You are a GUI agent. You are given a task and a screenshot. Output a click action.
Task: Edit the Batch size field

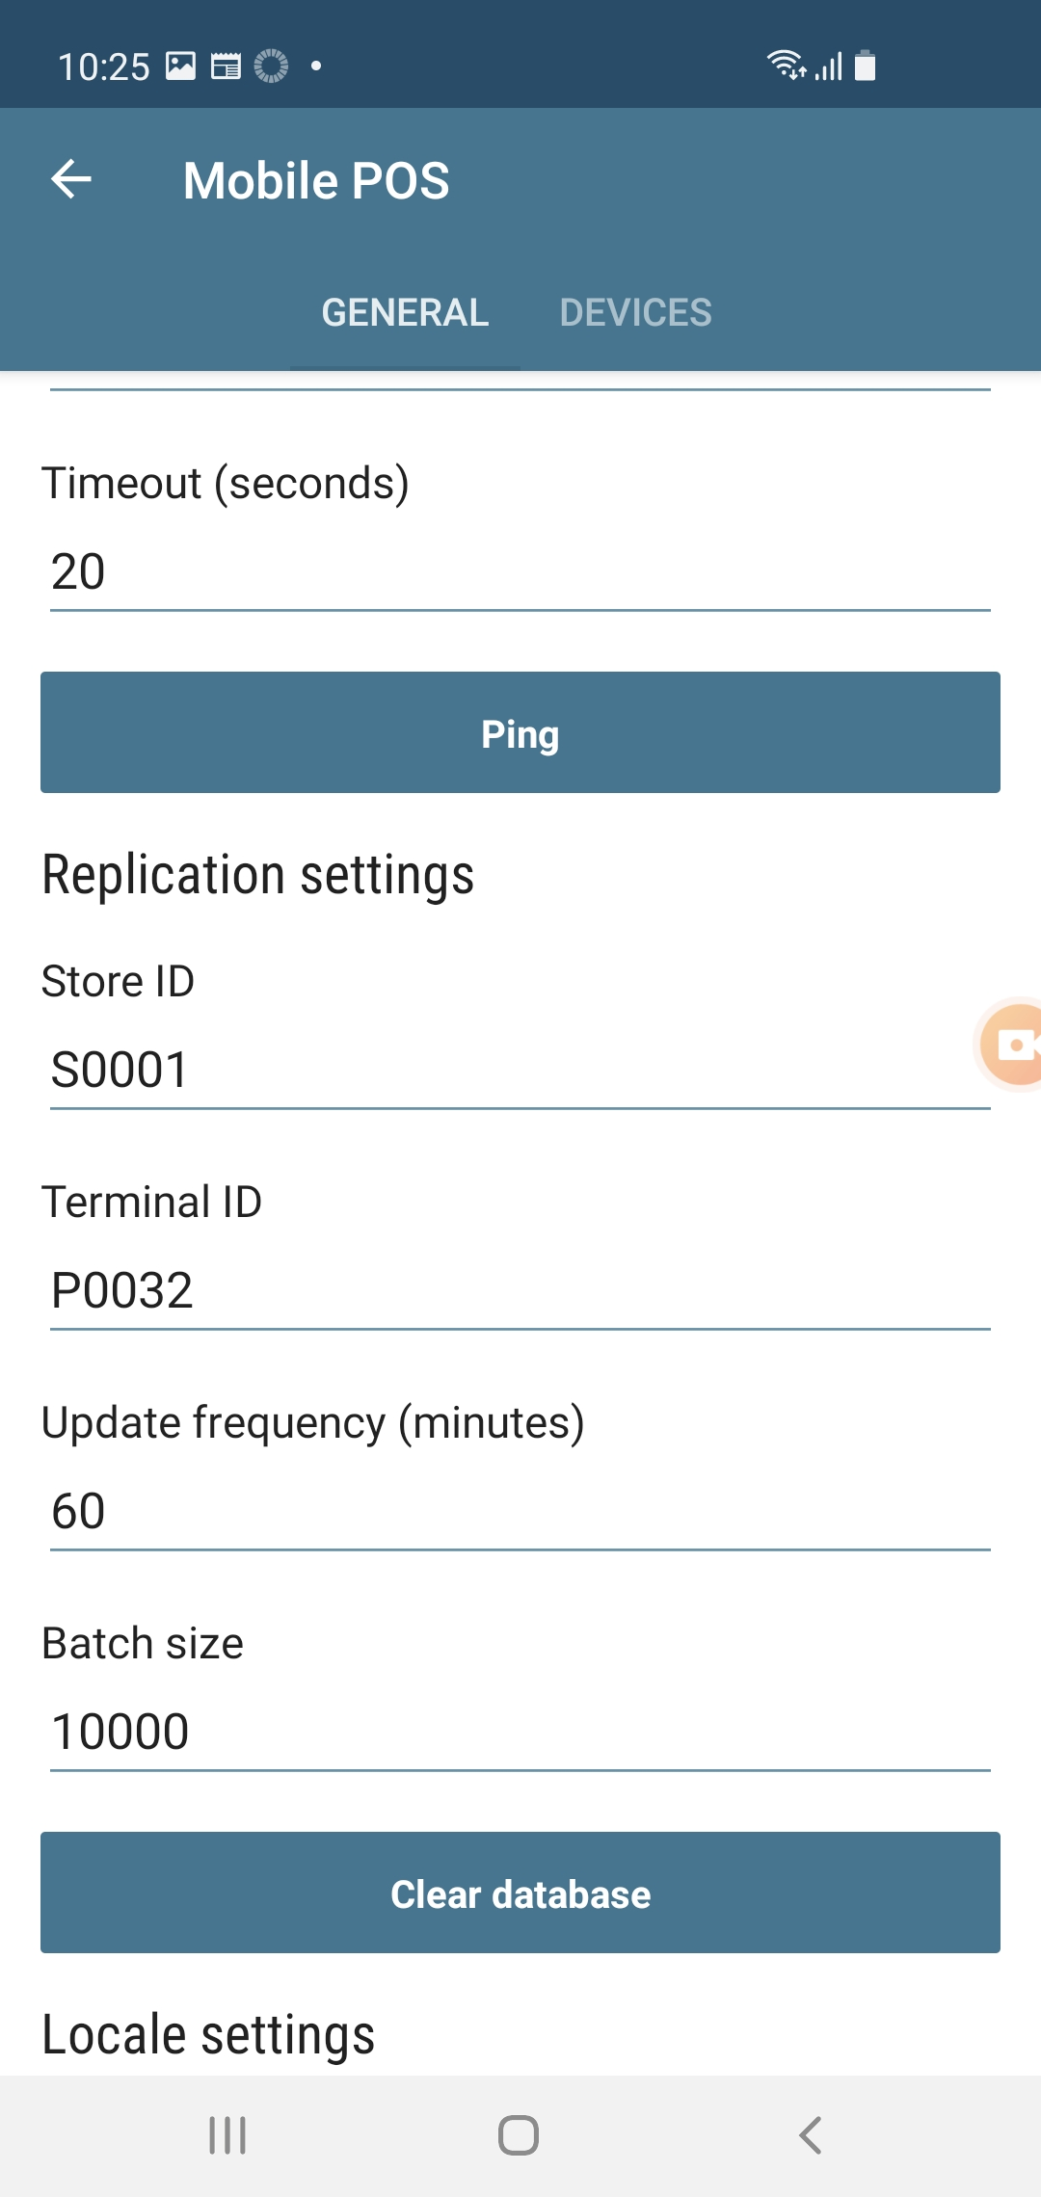(520, 1732)
